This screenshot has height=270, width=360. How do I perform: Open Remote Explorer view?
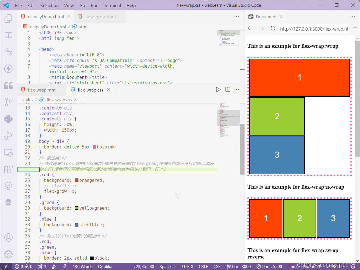[x=8, y=152]
